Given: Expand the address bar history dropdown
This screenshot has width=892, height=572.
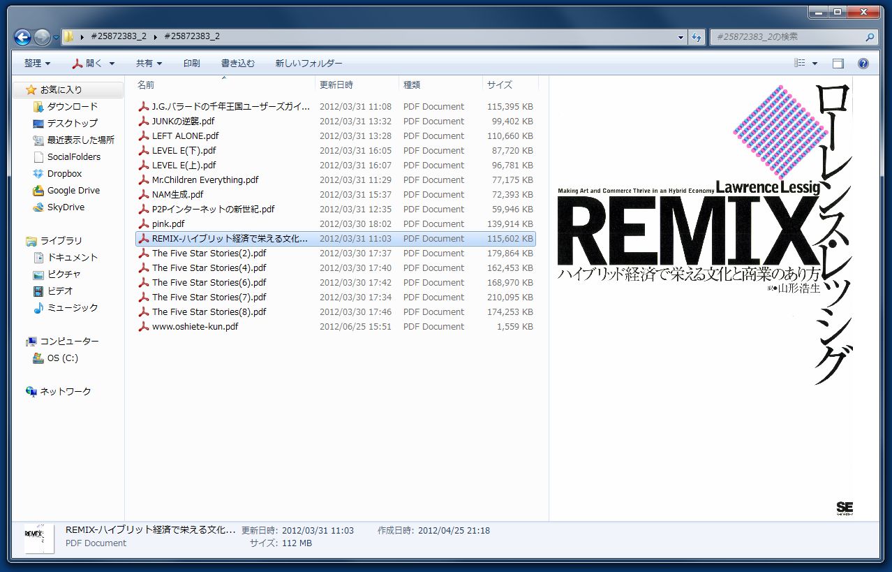Looking at the screenshot, I should [681, 37].
